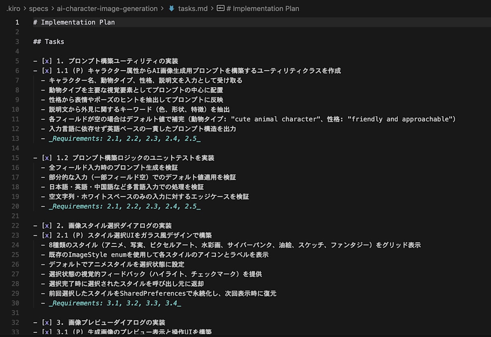The width and height of the screenshot is (491, 337).
Task: Open the .kiro breadcrumb item
Action: coord(12,8)
